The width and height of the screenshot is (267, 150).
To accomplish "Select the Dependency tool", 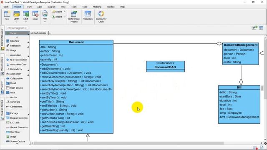I will point(16,69).
